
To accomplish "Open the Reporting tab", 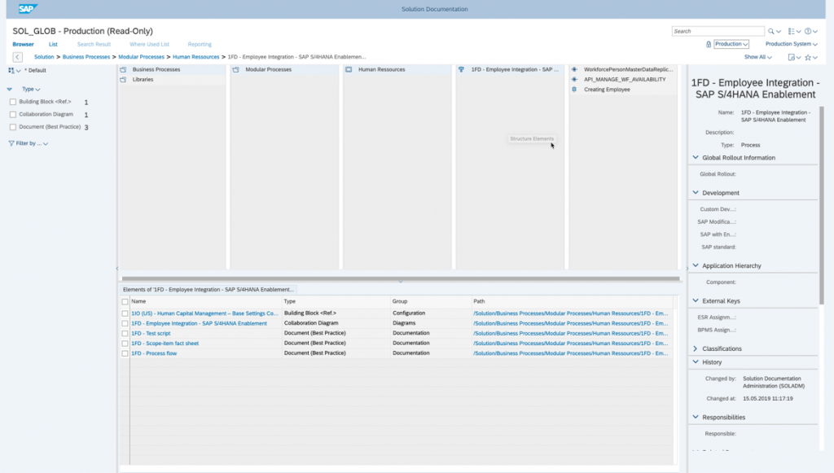I will coord(200,44).
